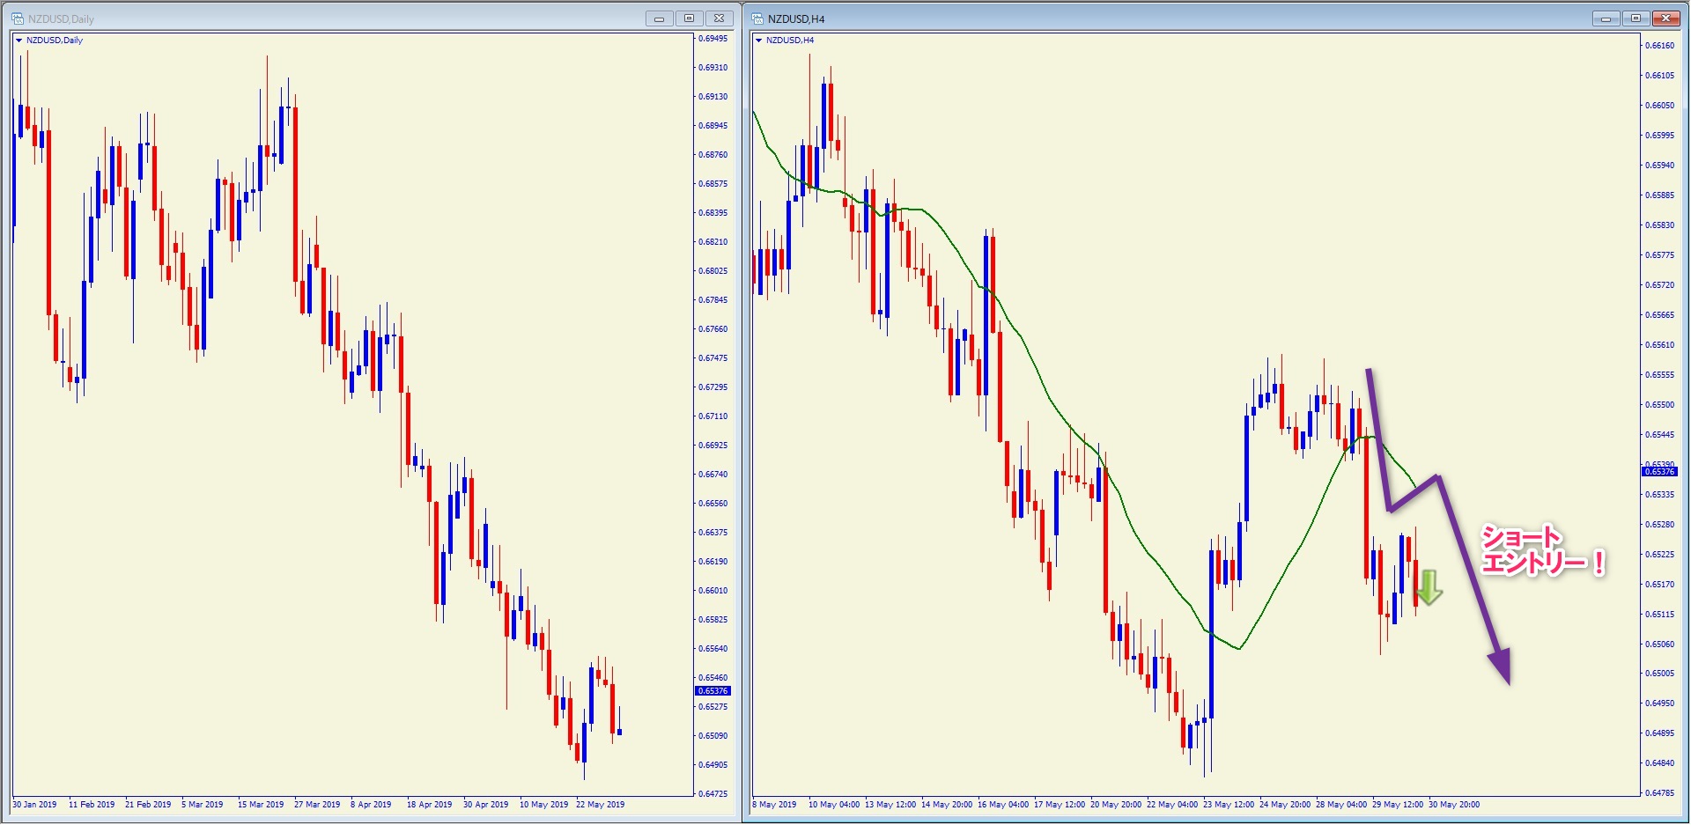Viewport: 1691px width, 825px height.
Task: Close the NZDUSD,H4 chart window
Action: 1666,18
